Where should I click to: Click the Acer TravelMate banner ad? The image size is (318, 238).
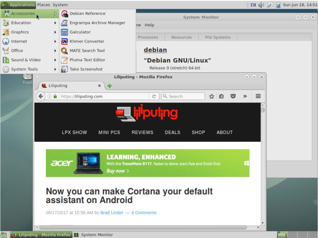point(148,163)
